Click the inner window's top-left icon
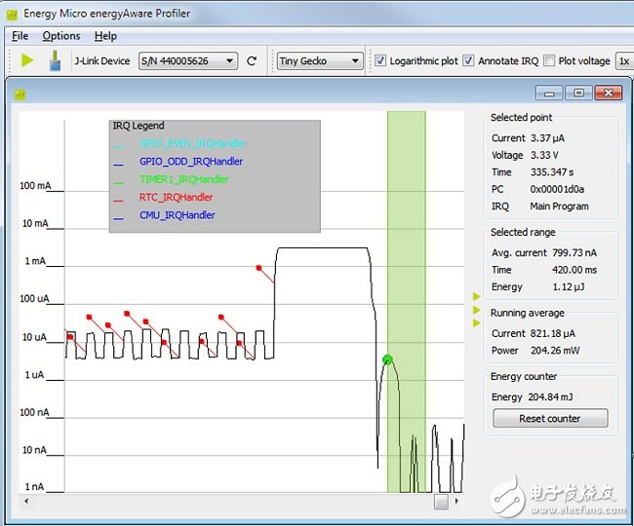This screenshot has width=634, height=526. [x=20, y=94]
